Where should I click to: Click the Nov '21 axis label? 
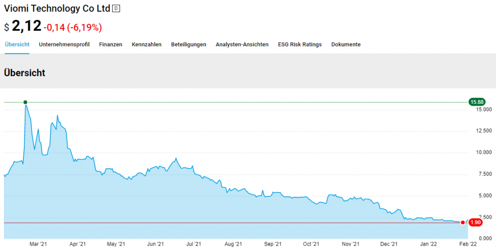pos(351,244)
